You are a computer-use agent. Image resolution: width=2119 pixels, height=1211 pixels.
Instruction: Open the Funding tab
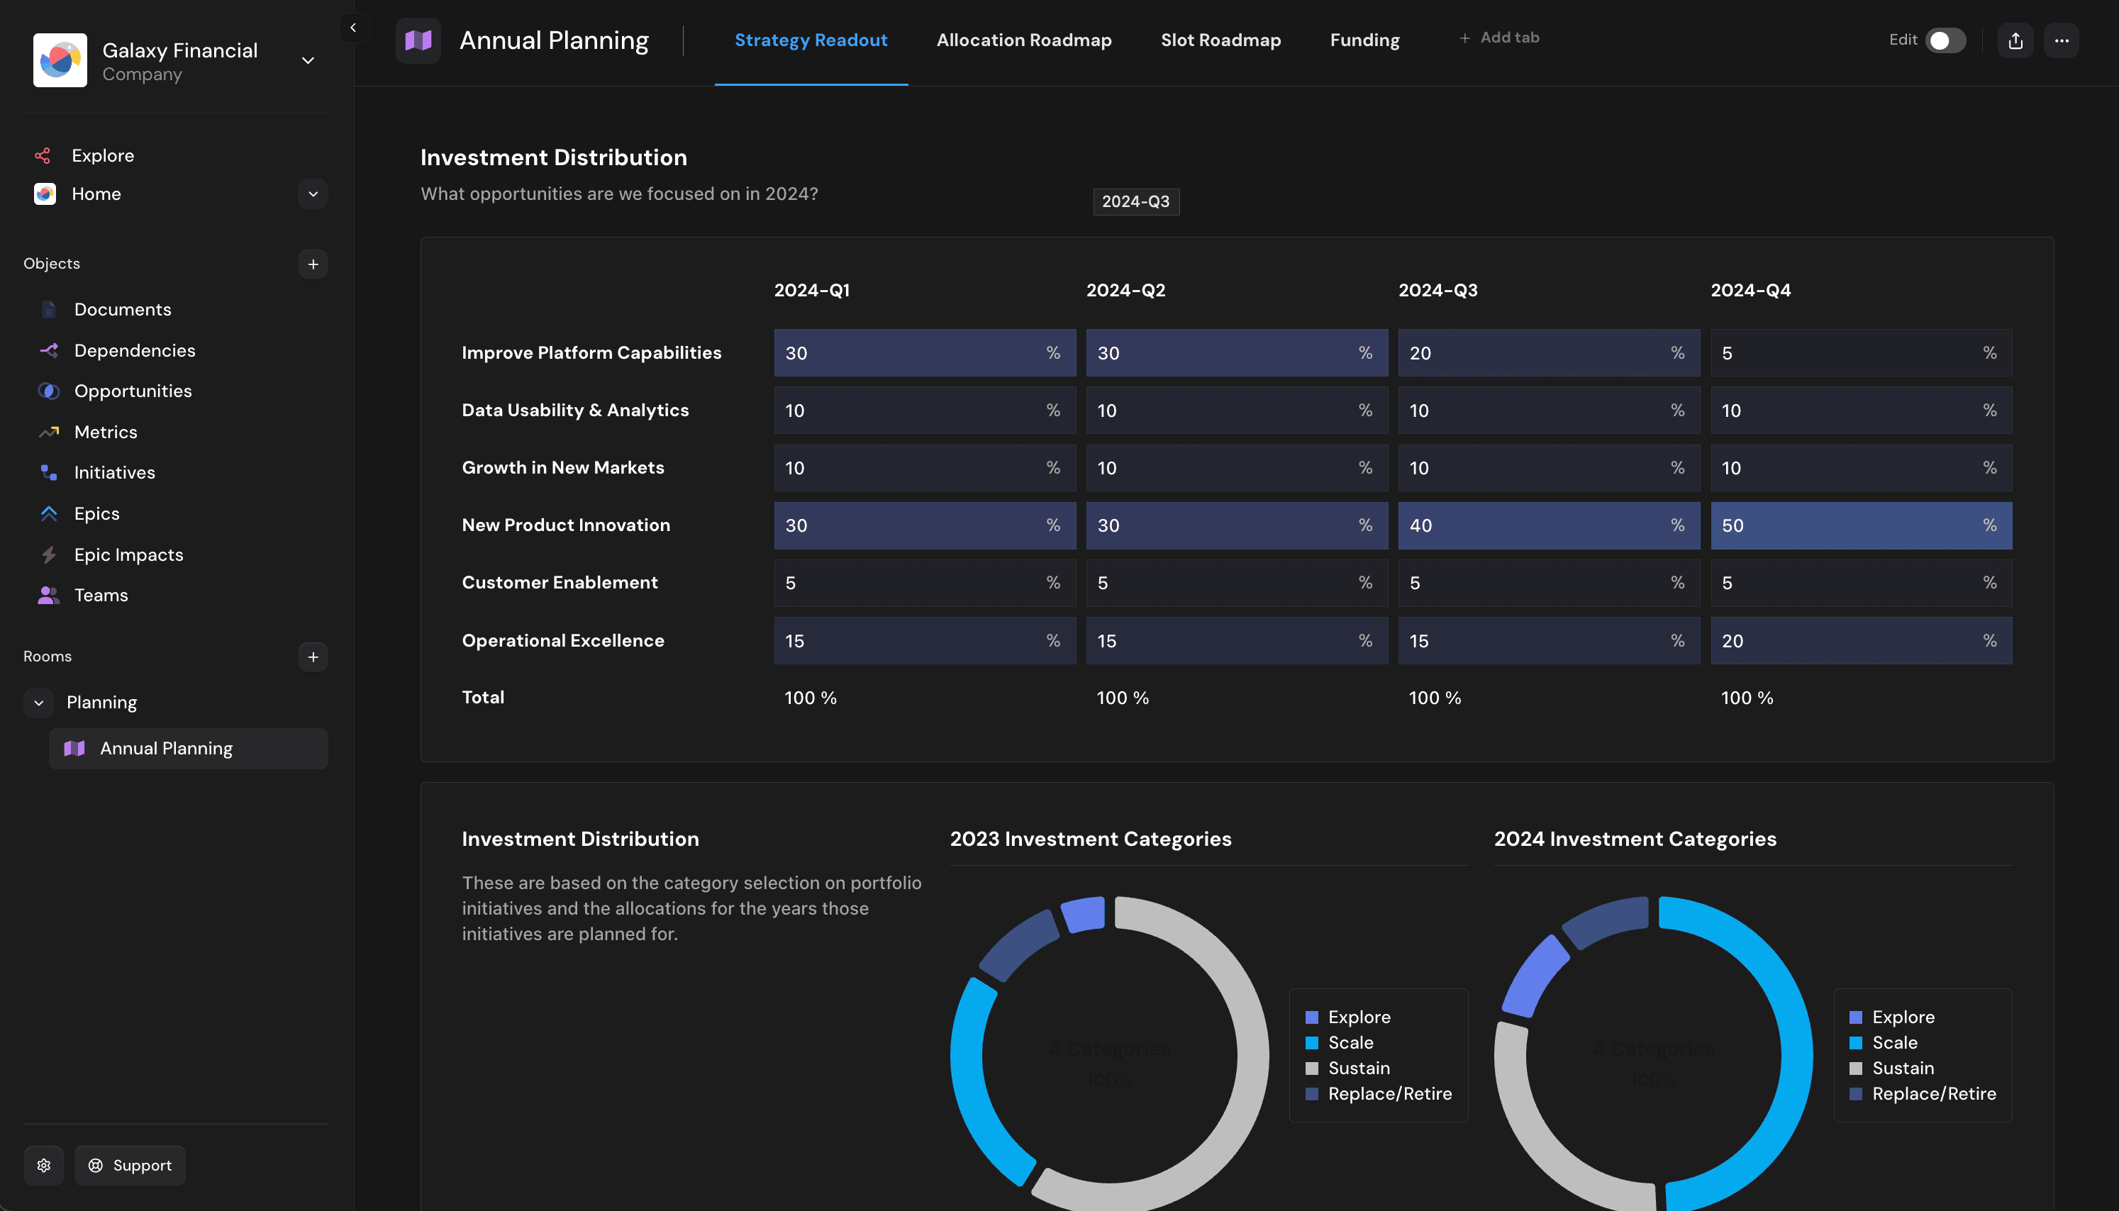click(x=1364, y=39)
